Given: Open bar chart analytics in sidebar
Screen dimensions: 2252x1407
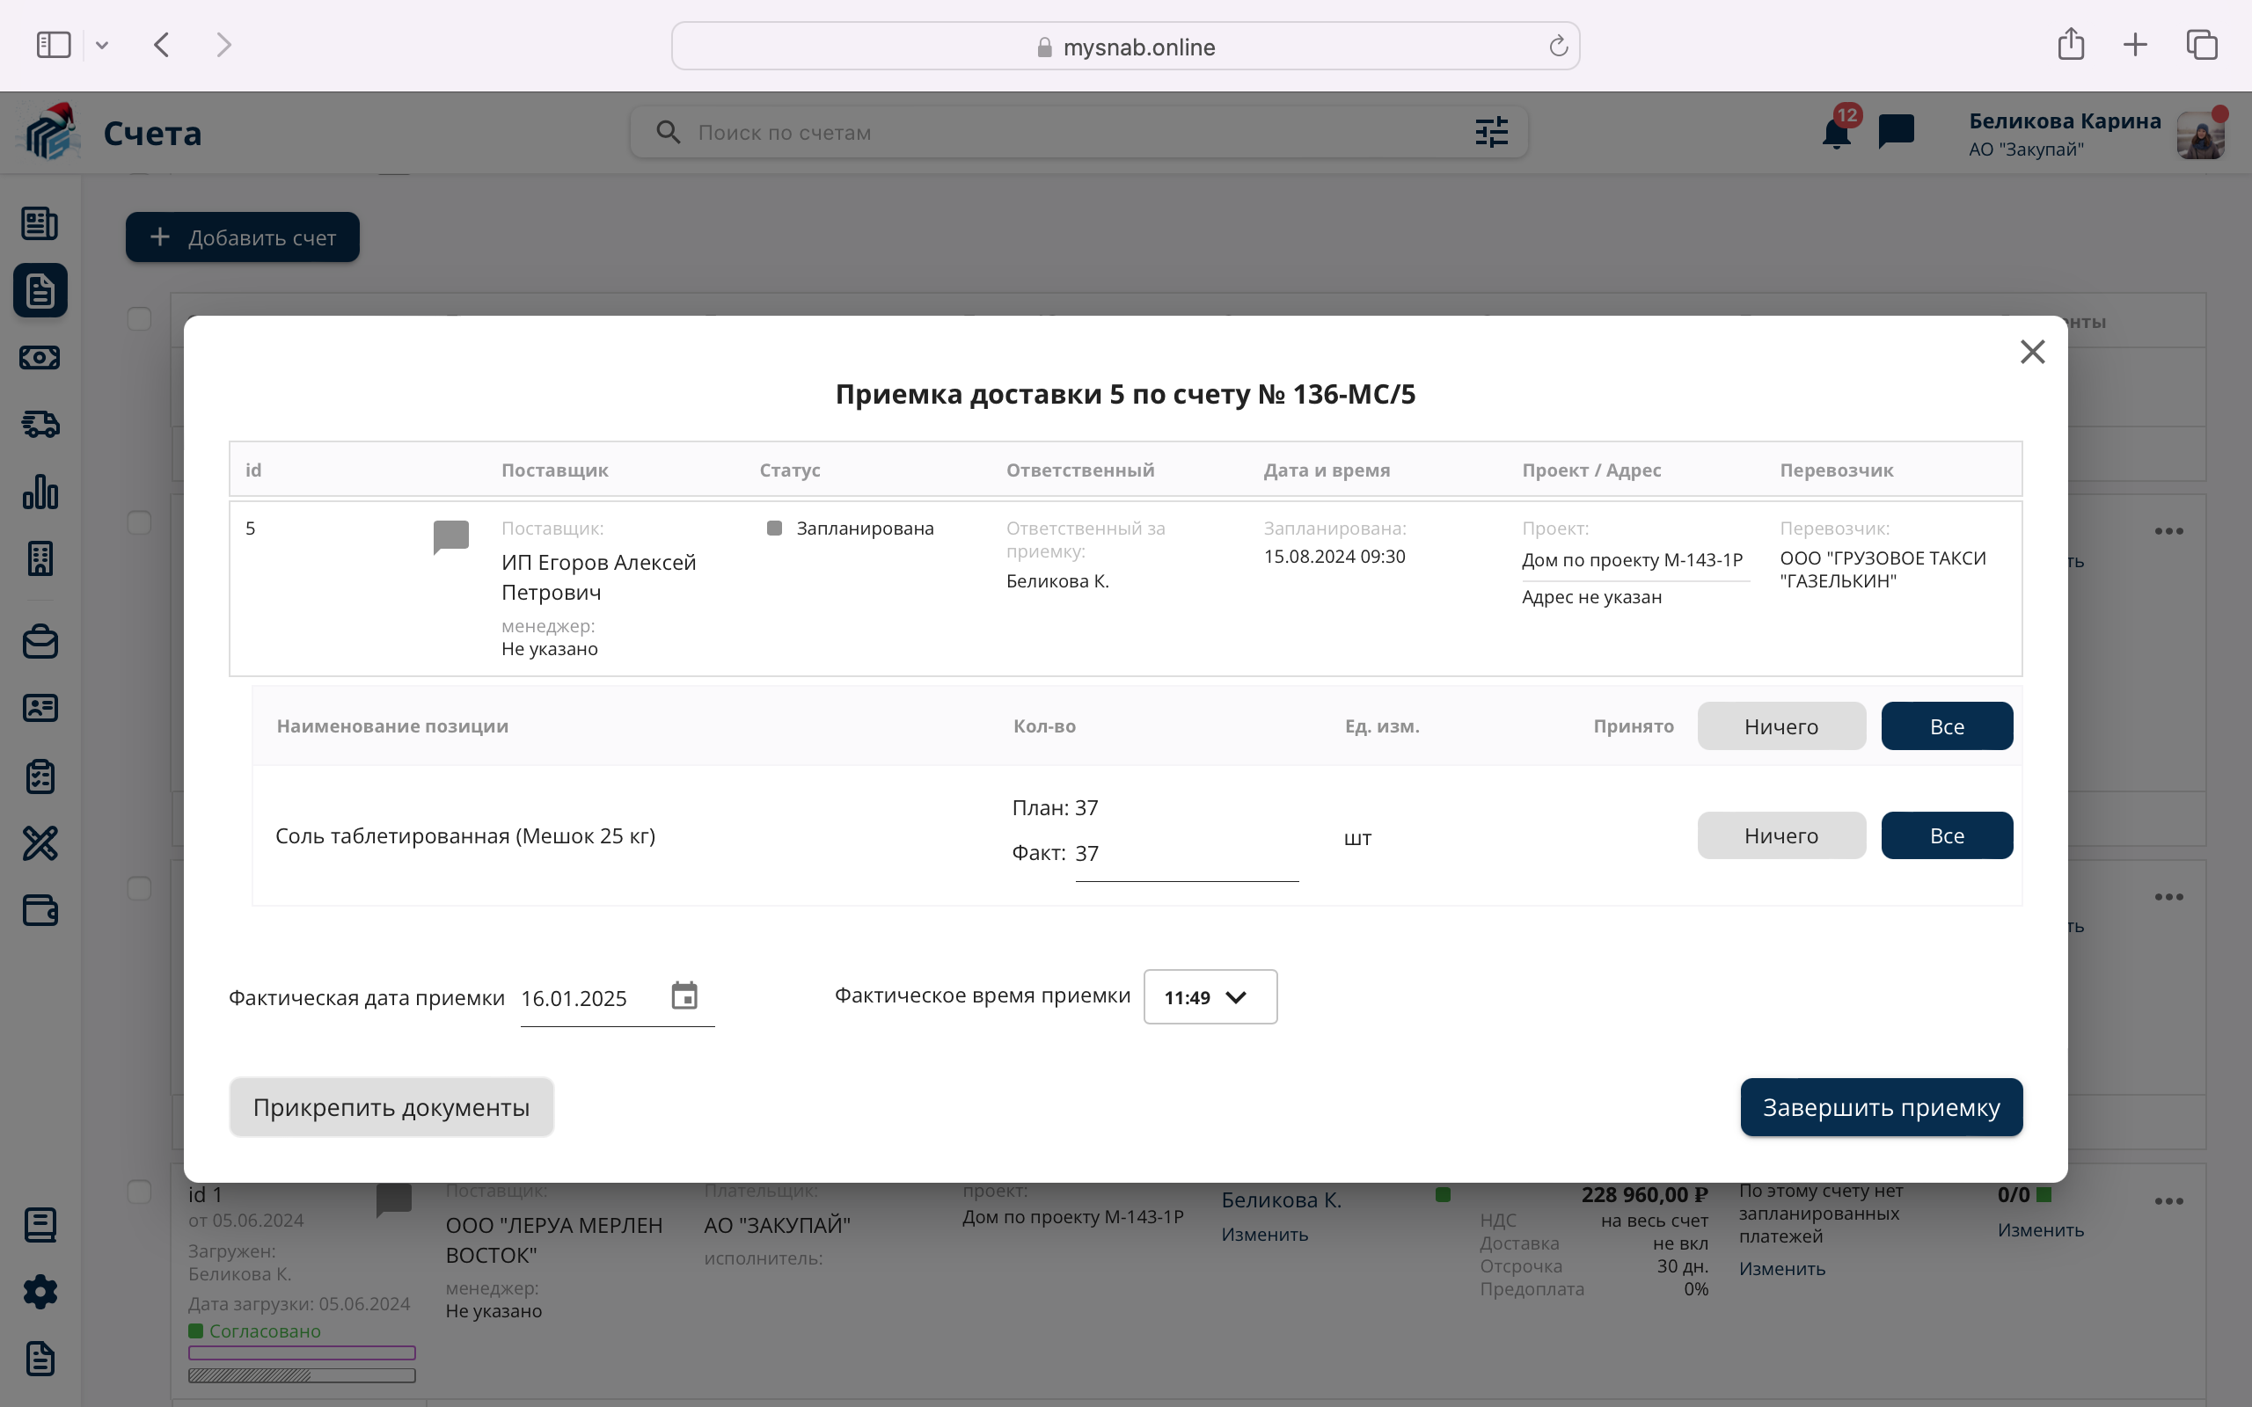Looking at the screenshot, I should click(40, 492).
